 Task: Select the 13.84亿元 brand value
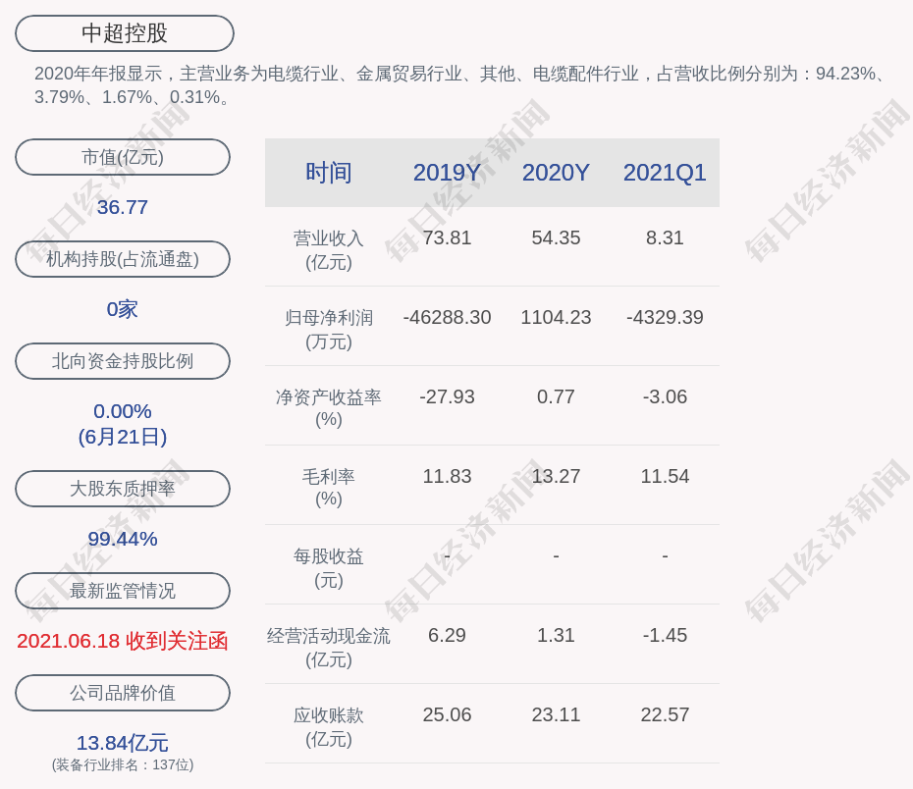pos(123,743)
